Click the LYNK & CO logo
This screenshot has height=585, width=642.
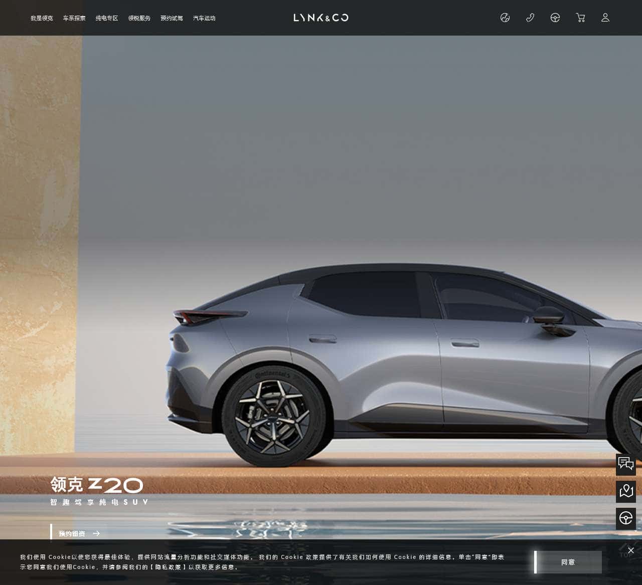tap(321, 18)
